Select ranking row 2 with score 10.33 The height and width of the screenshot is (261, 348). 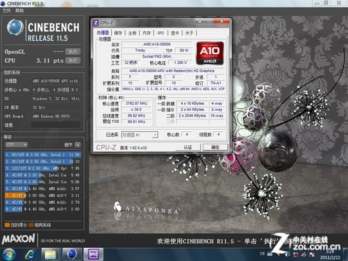click(x=43, y=161)
